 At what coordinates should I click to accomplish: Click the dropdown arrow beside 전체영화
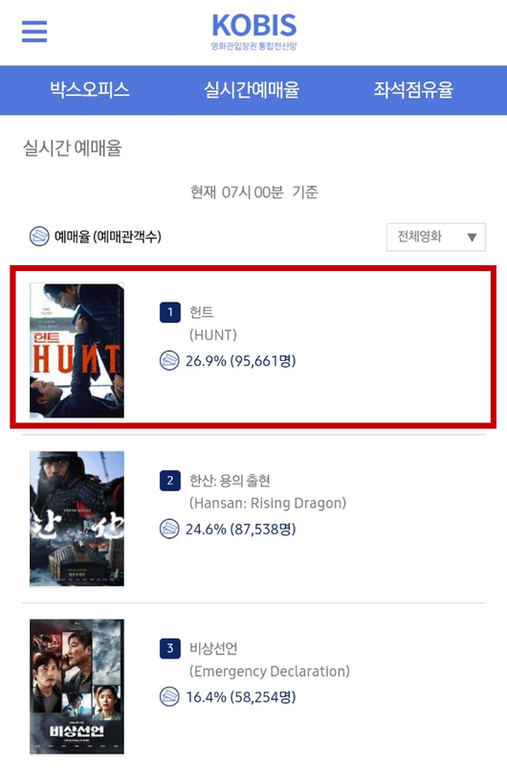472,237
